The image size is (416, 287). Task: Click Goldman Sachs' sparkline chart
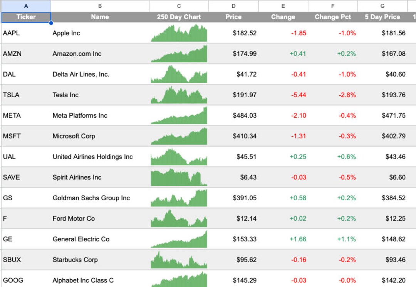point(179,198)
